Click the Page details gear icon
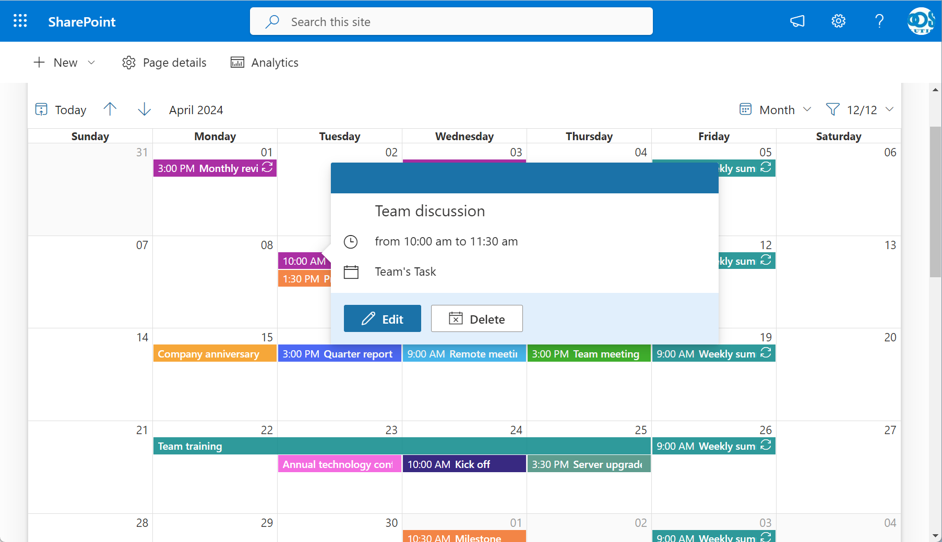This screenshot has height=542, width=942. (x=129, y=63)
